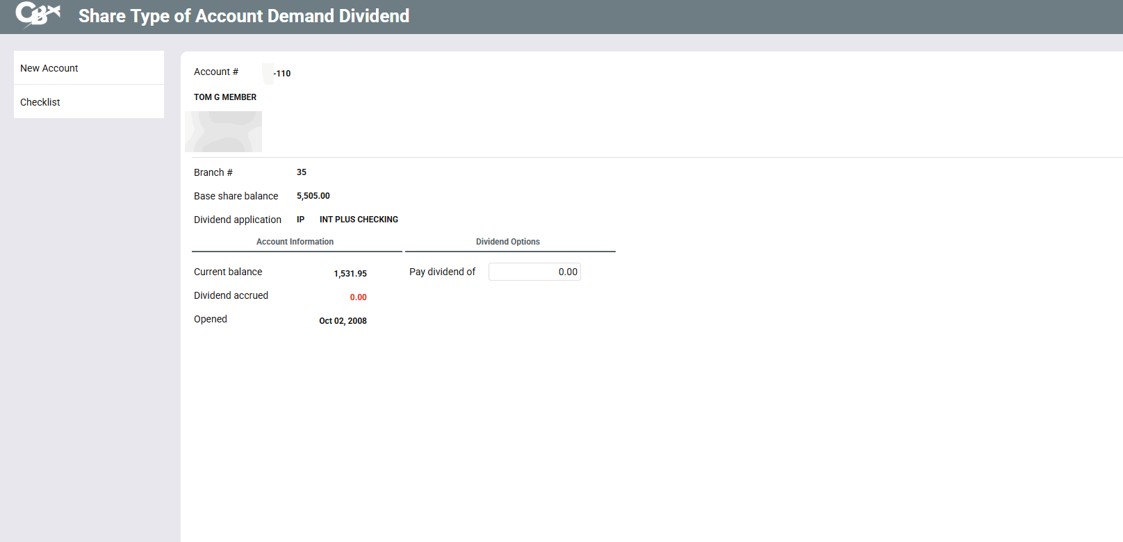Click the page title Share Type of Account

tap(243, 16)
